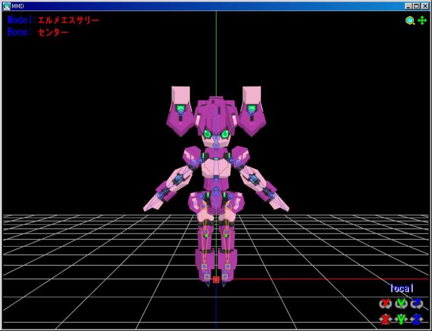Screen dimensions: 432x331
Task: Click the blue Z move handle icon
Action: [x=417, y=319]
